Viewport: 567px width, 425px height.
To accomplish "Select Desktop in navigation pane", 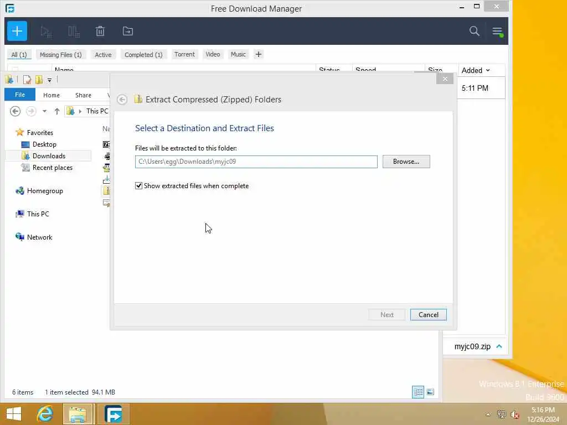I will tap(44, 144).
